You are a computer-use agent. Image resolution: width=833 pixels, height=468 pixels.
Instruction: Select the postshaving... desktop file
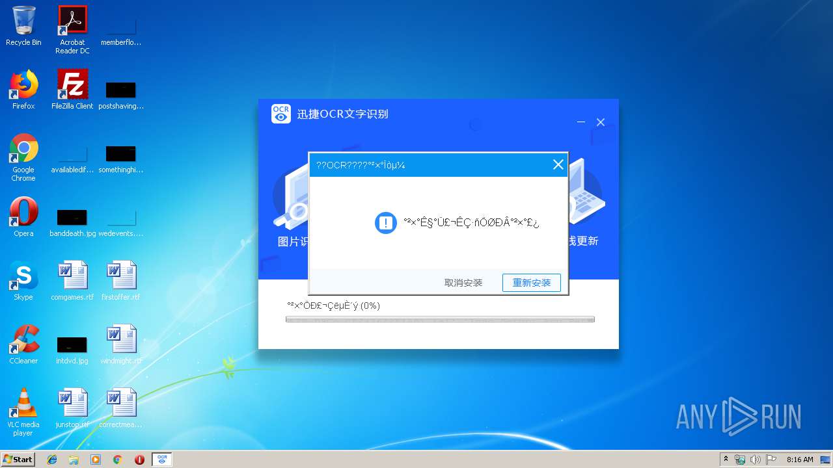pyautogui.click(x=121, y=94)
